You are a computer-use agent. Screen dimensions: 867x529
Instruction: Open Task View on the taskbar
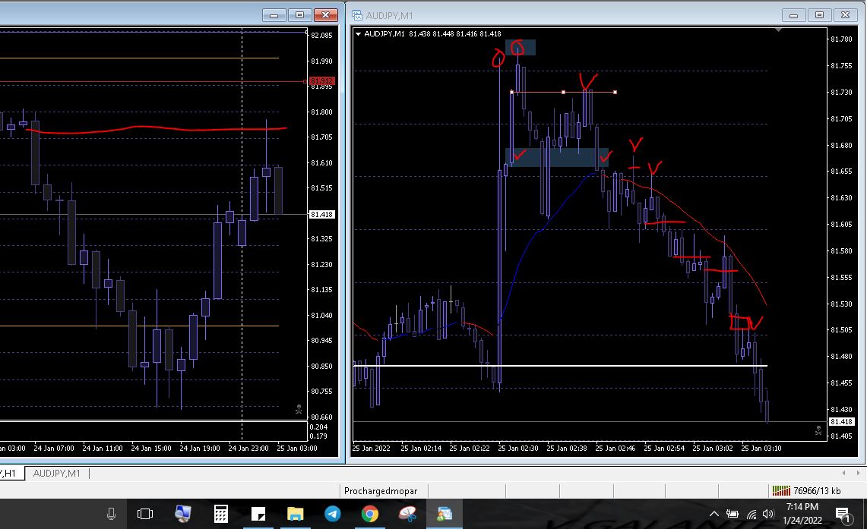[x=145, y=514]
